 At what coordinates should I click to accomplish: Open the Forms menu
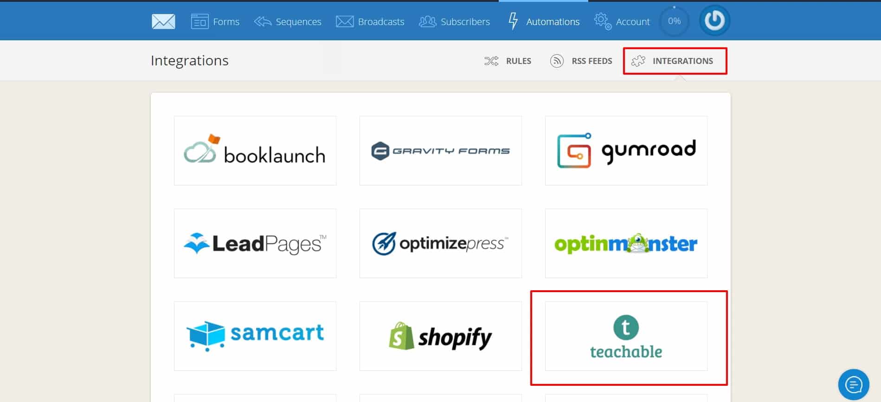pyautogui.click(x=215, y=21)
